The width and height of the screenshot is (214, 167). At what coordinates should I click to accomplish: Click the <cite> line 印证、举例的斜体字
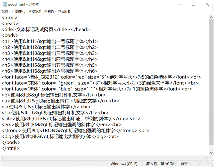click(x=71, y=119)
